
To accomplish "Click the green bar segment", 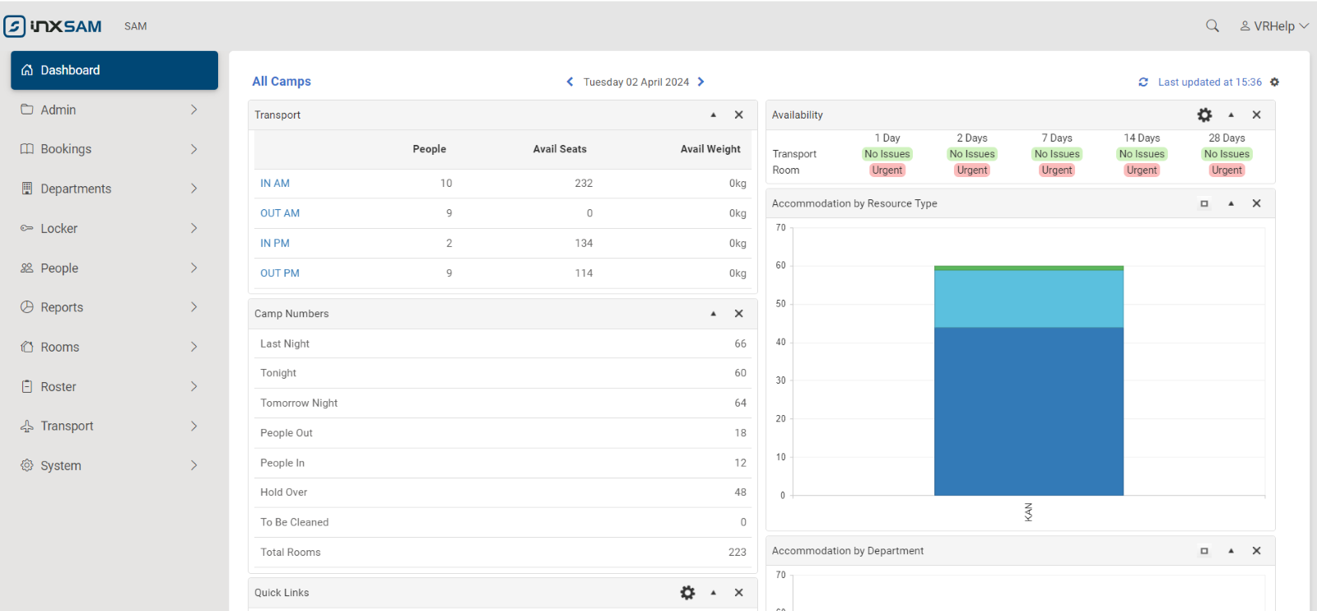I will [1029, 268].
